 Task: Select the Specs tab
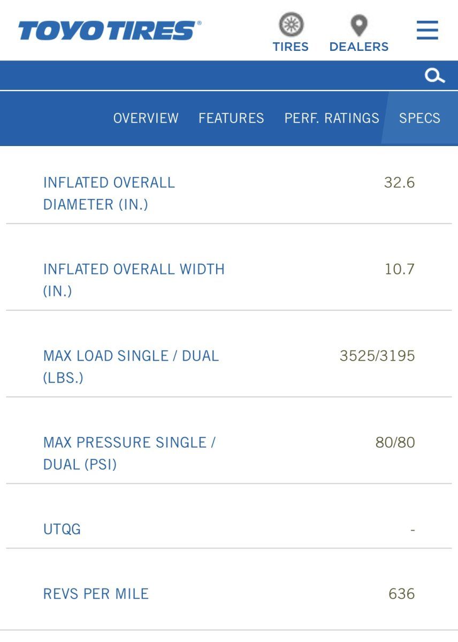[419, 118]
